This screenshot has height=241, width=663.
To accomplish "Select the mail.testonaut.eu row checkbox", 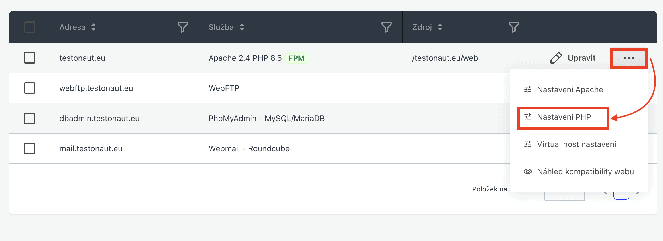I will point(30,148).
